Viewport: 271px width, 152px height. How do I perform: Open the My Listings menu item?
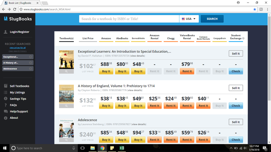pyautogui.click(x=17, y=92)
